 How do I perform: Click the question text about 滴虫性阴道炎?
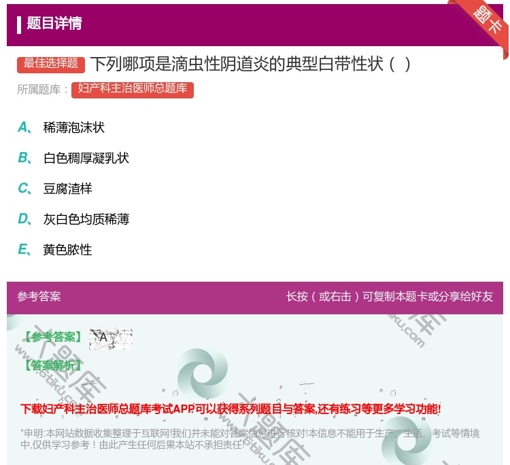point(250,64)
